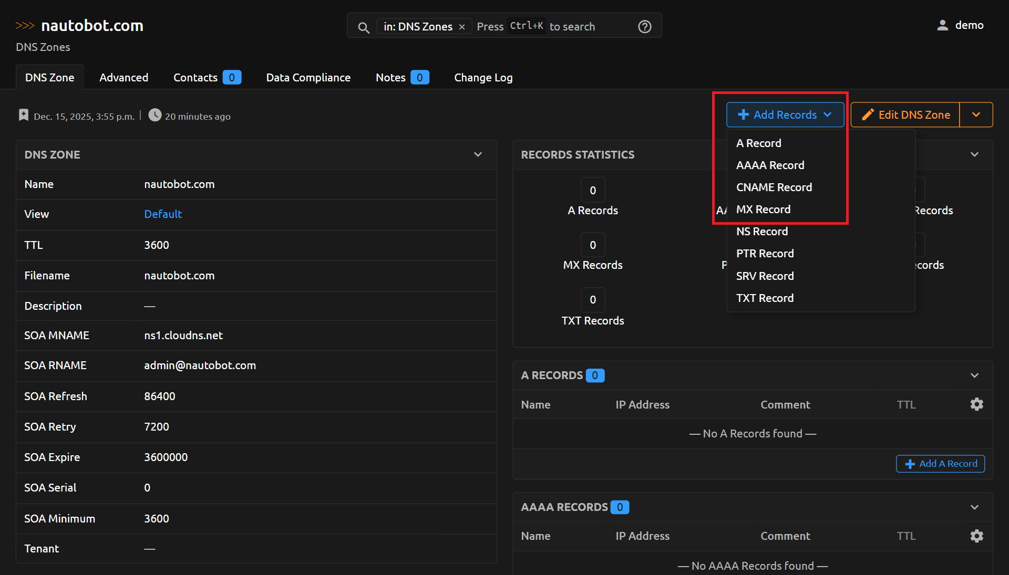
Task: Click the search magnifier icon
Action: pyautogui.click(x=363, y=27)
